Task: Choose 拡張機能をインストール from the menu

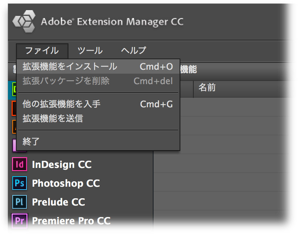Action: [98, 66]
